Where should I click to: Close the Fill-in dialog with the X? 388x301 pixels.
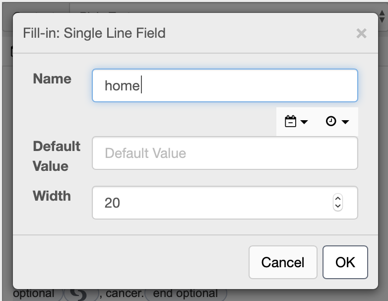[361, 33]
